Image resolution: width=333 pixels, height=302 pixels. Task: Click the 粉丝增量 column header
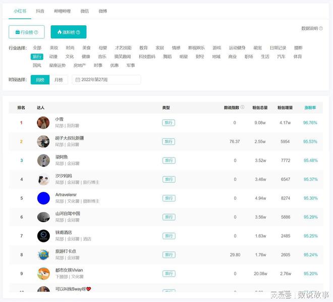[x=285, y=108]
